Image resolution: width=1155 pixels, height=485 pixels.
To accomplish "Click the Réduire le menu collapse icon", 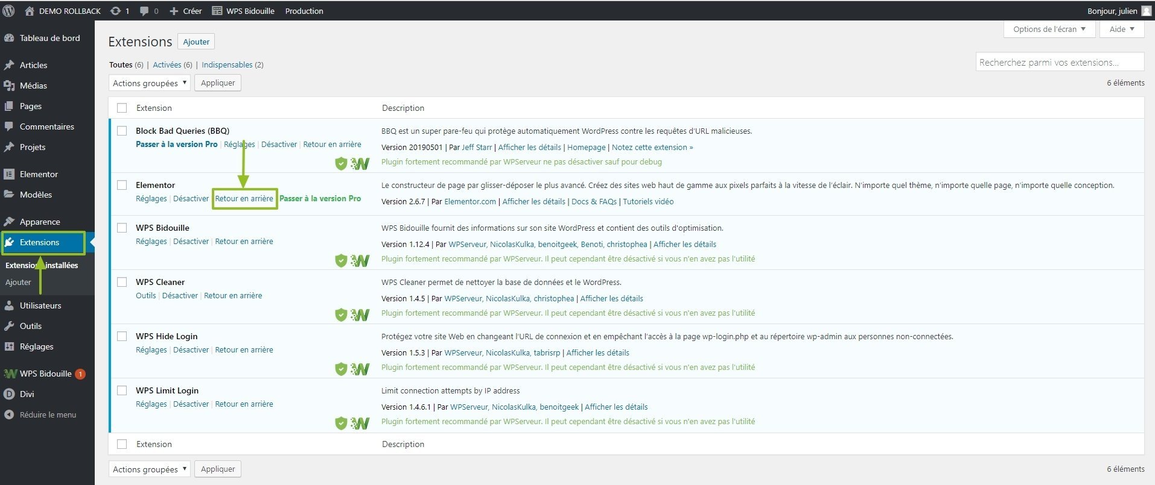I will (x=9, y=415).
